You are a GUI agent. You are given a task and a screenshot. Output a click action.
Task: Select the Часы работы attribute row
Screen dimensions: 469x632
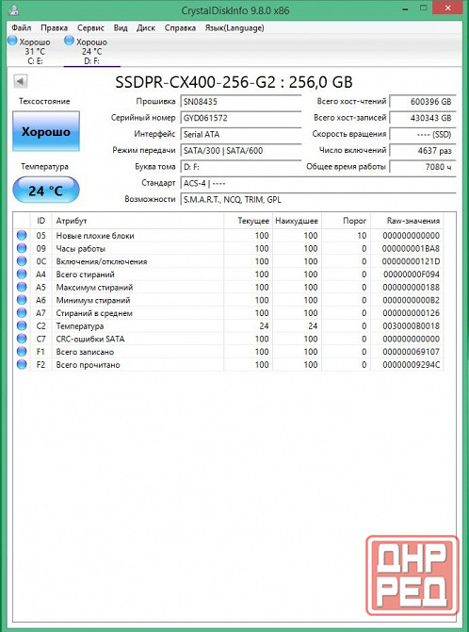pyautogui.click(x=229, y=248)
